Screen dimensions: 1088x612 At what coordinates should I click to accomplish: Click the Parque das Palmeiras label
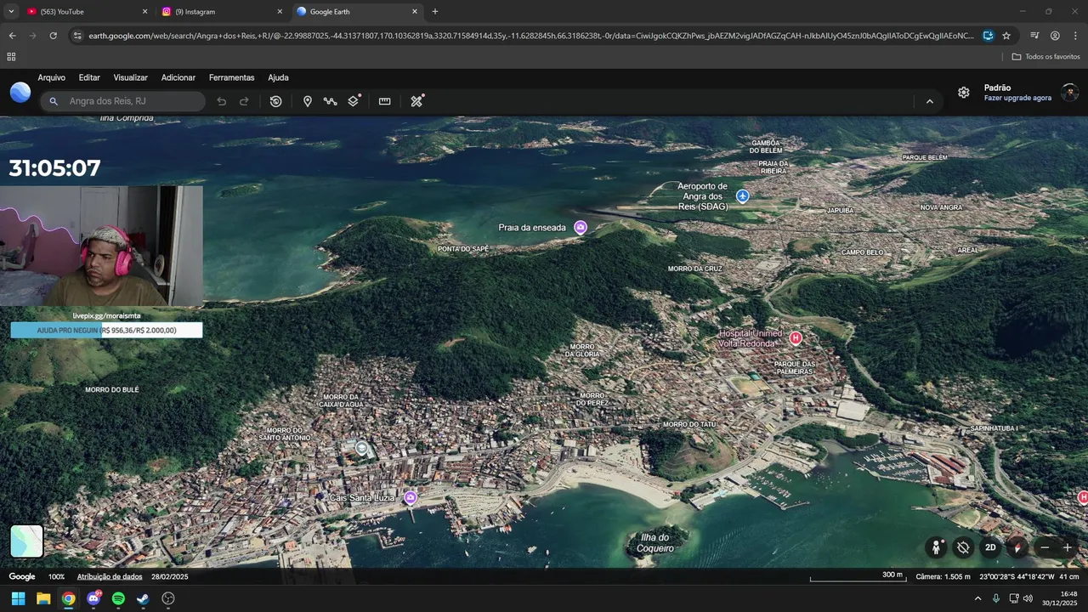click(x=795, y=368)
